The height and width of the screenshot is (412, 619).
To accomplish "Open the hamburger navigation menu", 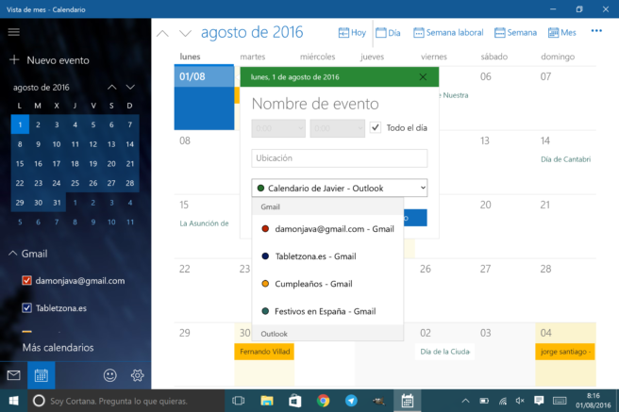I will (14, 32).
